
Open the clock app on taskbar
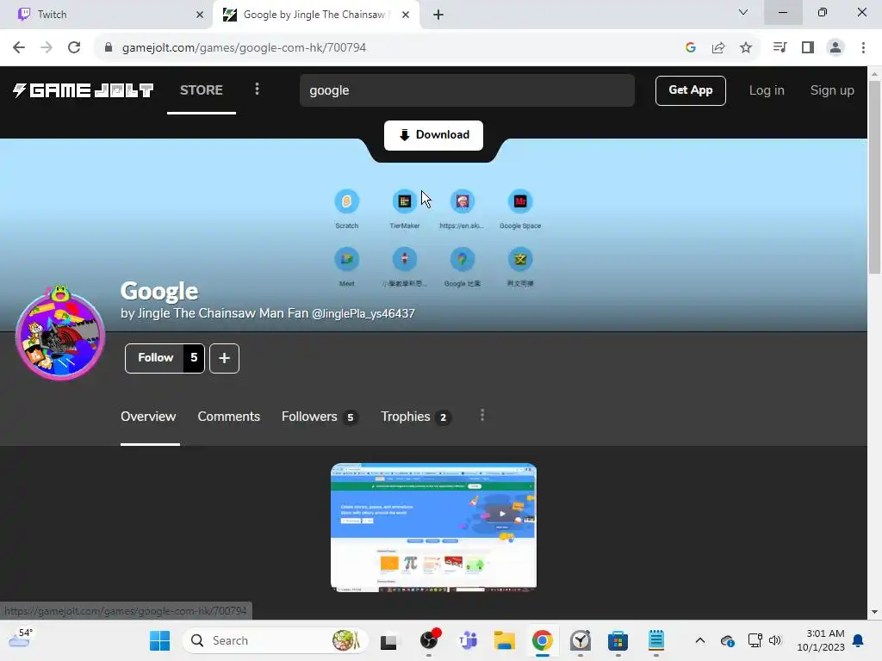[x=580, y=640]
